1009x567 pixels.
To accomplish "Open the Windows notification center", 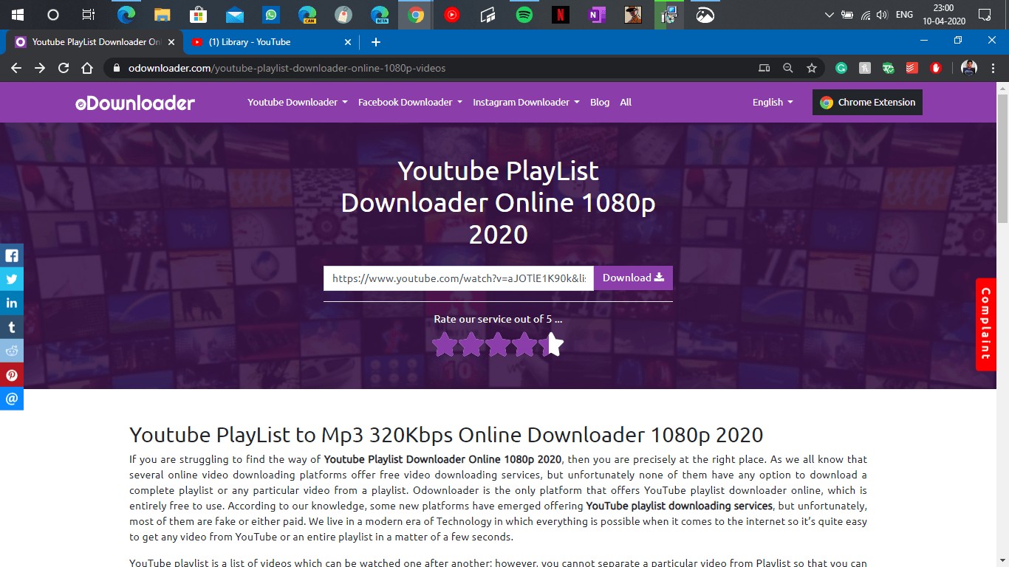I will (984, 15).
